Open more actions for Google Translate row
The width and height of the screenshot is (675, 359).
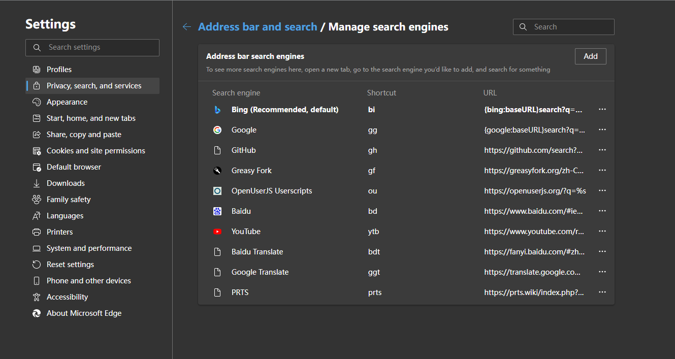click(x=602, y=272)
